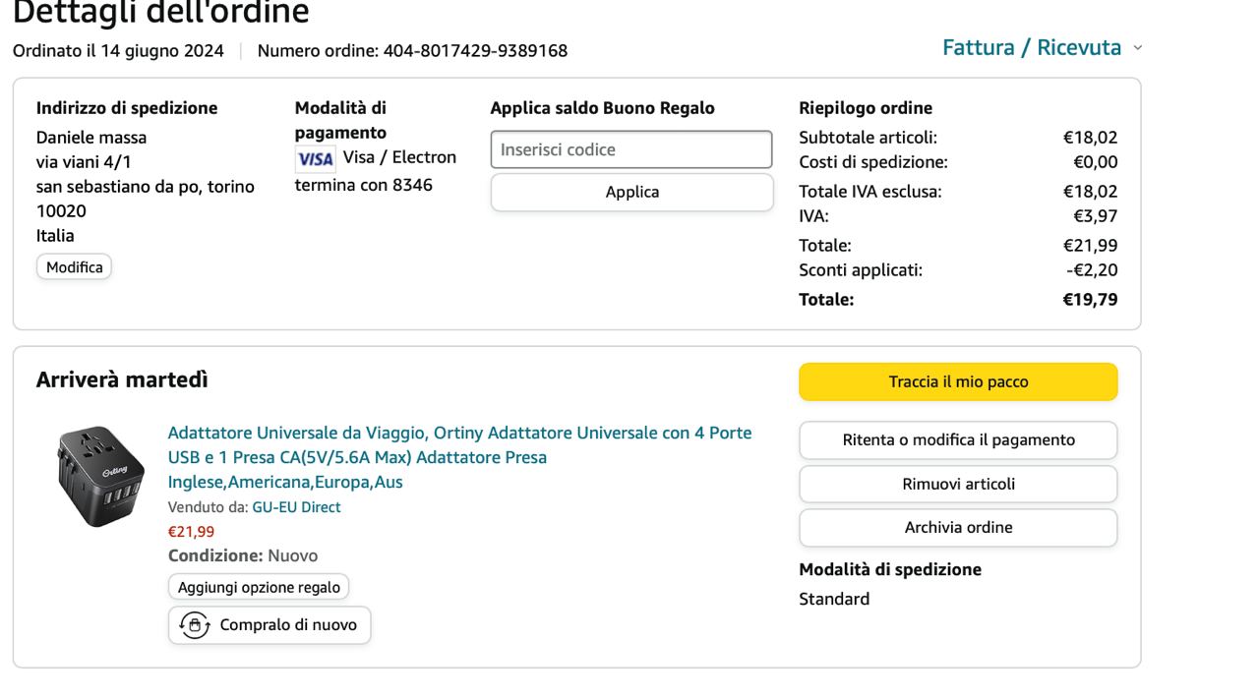Image resolution: width=1259 pixels, height=699 pixels.
Task: Visit the GU-EU Direct seller link
Action: 296,507
